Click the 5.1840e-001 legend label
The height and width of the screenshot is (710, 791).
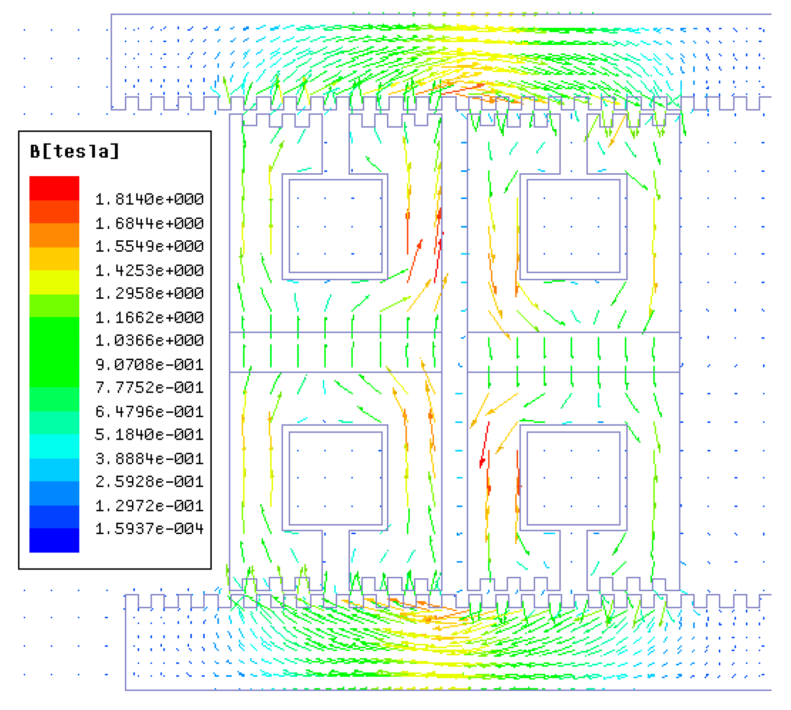(x=149, y=434)
